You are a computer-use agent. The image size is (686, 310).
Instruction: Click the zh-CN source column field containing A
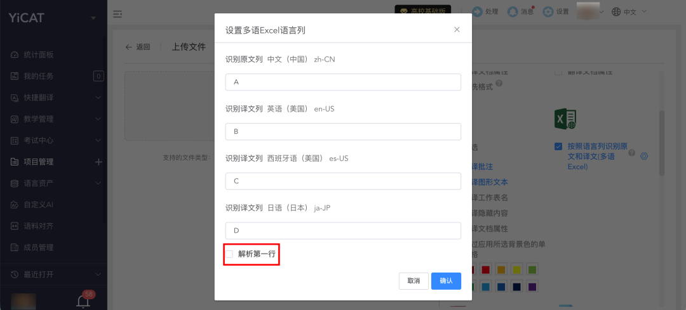(x=343, y=82)
